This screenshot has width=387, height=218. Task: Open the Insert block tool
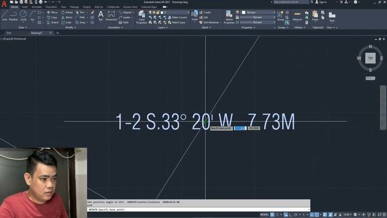point(195,16)
